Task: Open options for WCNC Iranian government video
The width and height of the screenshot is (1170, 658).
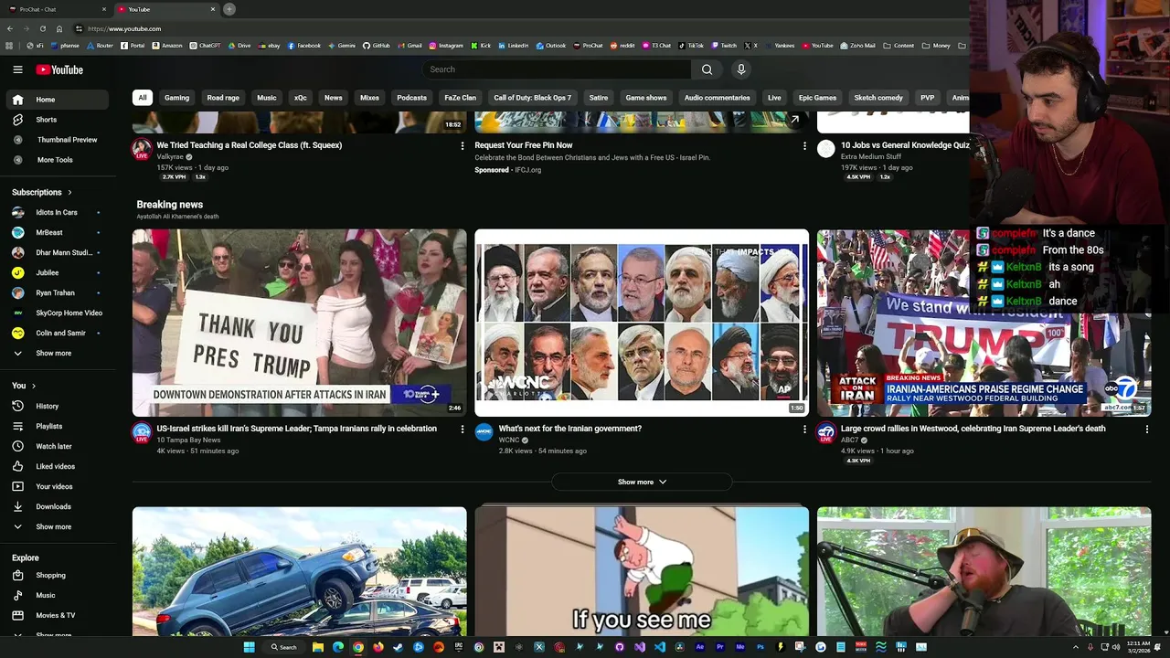Action: pos(804,429)
